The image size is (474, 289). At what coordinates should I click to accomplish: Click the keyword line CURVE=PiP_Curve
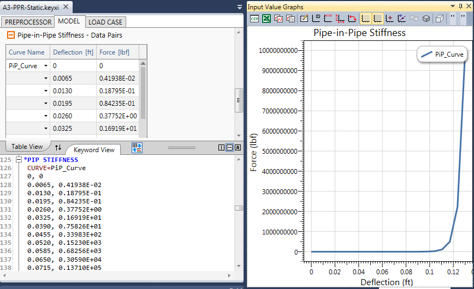57,168
